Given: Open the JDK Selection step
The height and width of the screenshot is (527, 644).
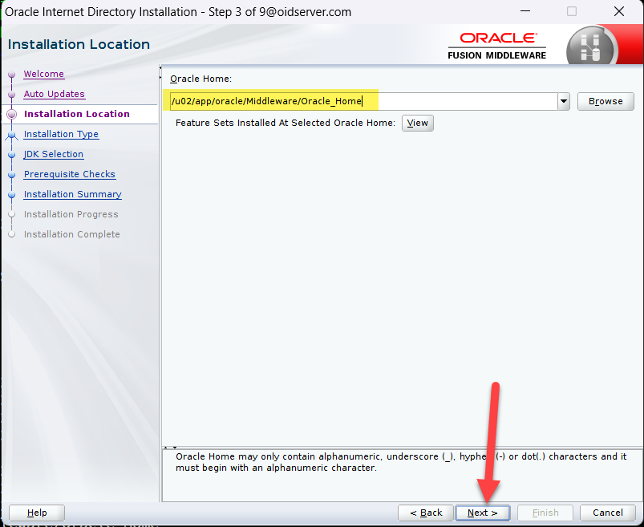Looking at the screenshot, I should coord(53,154).
